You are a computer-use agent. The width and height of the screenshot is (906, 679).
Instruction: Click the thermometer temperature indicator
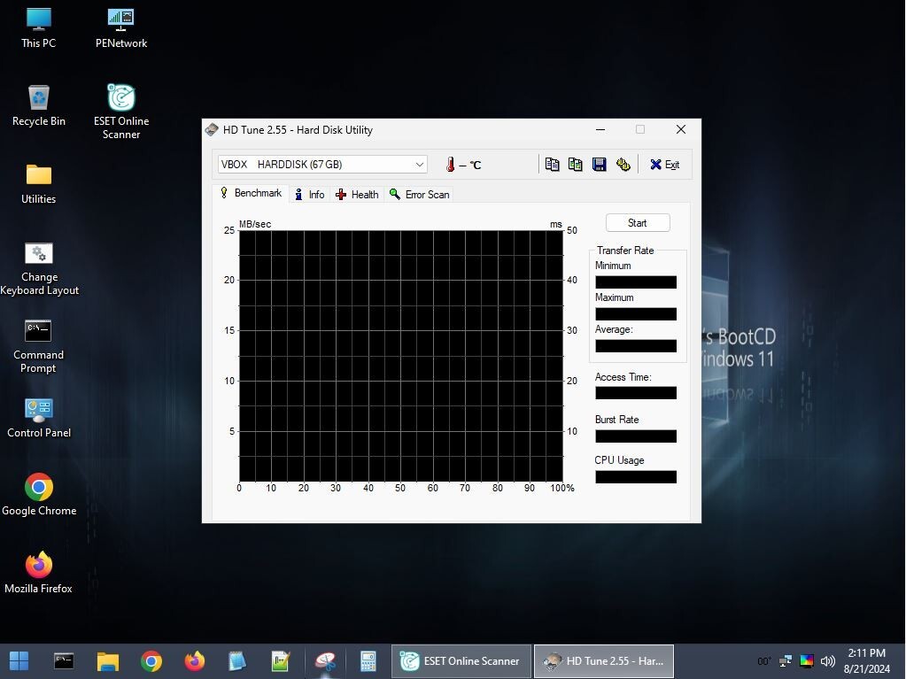click(450, 165)
